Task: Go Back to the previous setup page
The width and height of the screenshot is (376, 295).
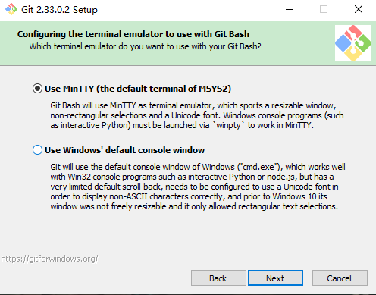Action: [218, 278]
